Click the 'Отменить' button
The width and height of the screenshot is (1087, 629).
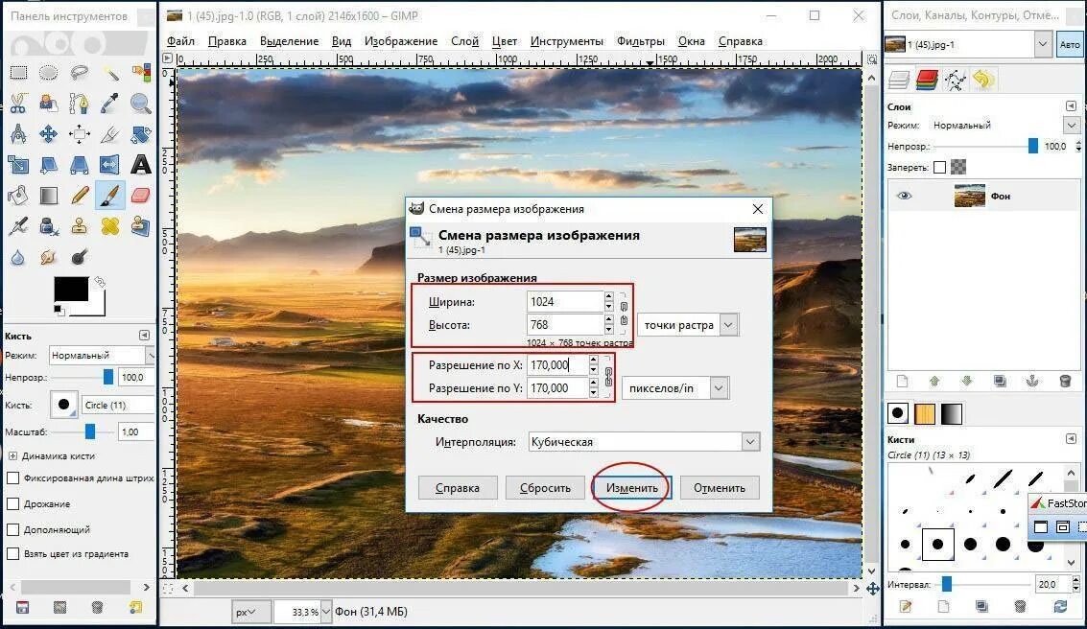point(720,488)
